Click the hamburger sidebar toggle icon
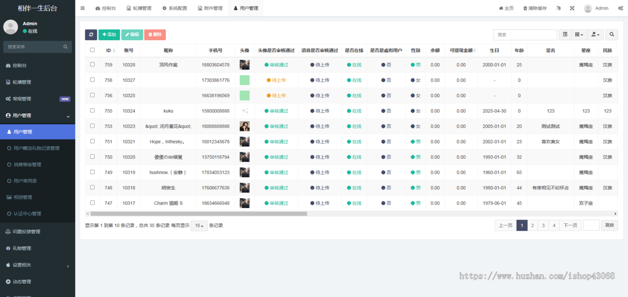 pos(83,8)
